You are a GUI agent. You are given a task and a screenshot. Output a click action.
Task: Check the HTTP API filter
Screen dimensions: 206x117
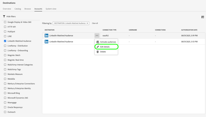coord(5,27)
